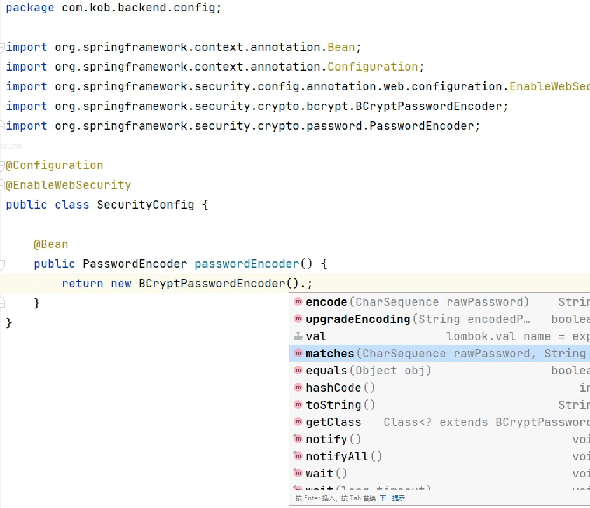
Task: Click EnableWebSec class in import line
Action: (x=550, y=86)
